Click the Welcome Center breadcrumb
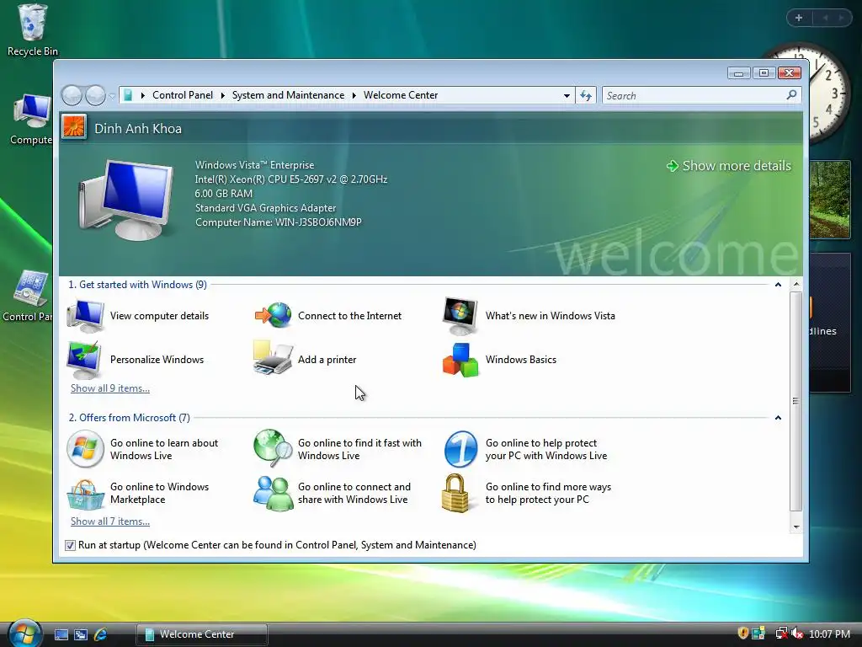Screen dimensions: 862x647 click(401, 95)
